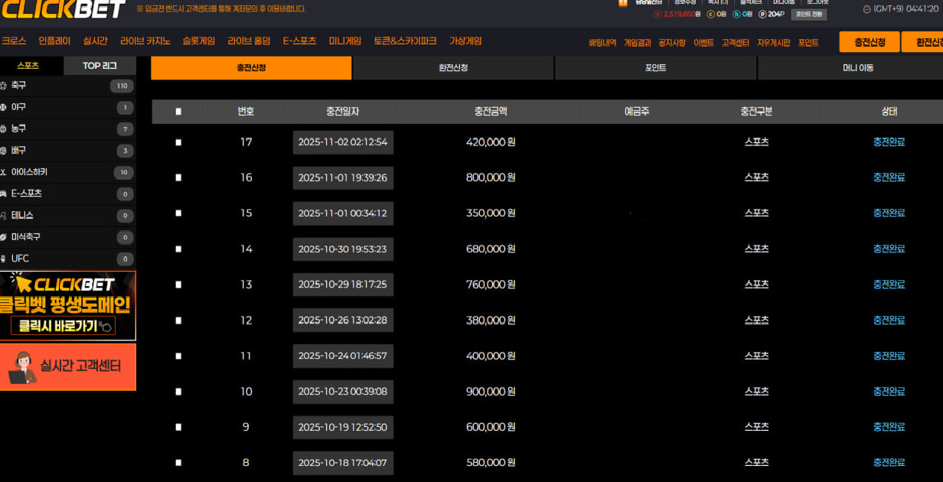The image size is (943, 482).
Task: Switch to the 환전신청 tab
Action: 453,68
